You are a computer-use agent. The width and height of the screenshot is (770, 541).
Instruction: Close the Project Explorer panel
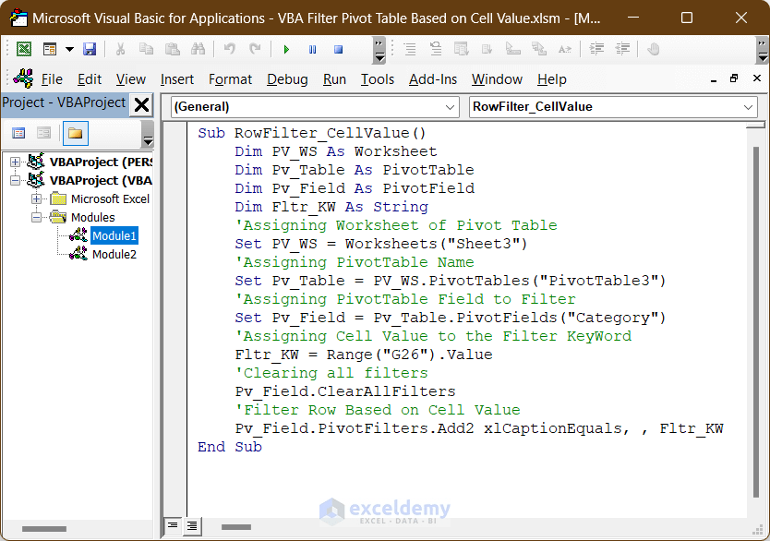tap(141, 103)
